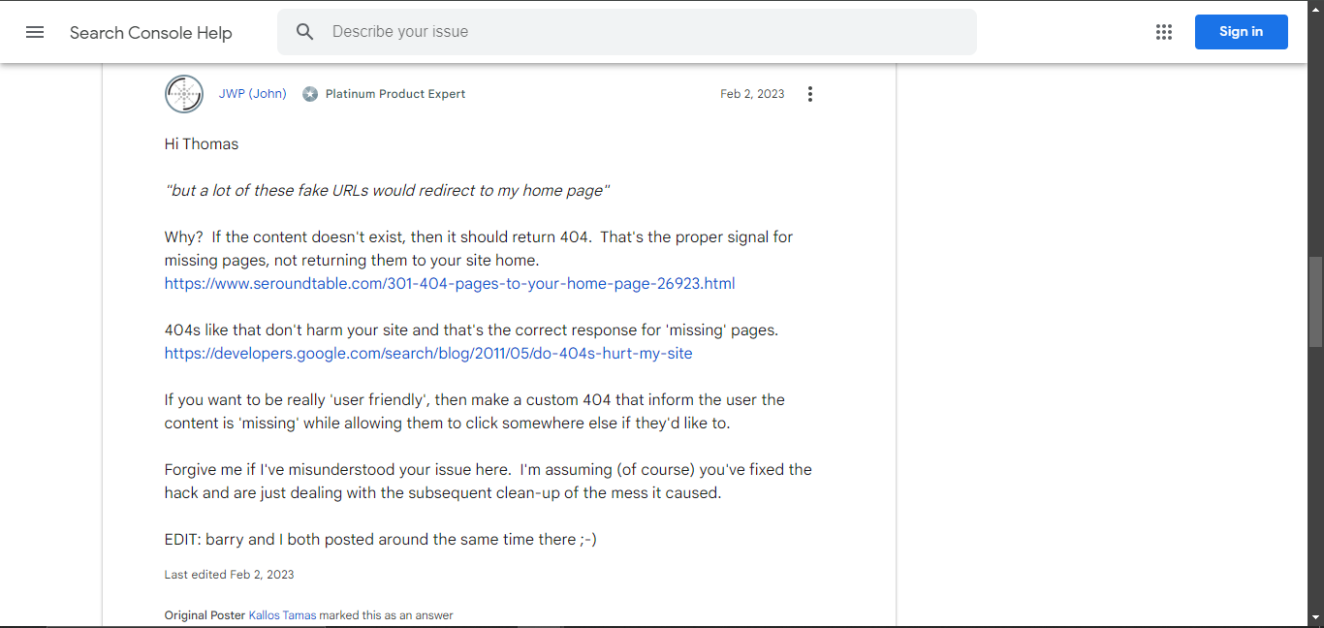Click the Platinum Product Expert badge icon
Image resolution: width=1324 pixels, height=628 pixels.
(x=310, y=94)
